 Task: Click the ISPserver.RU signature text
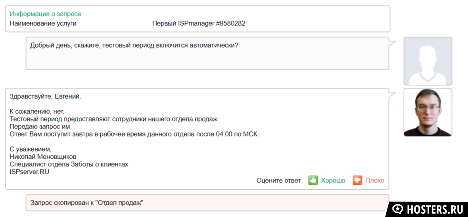(x=29, y=172)
